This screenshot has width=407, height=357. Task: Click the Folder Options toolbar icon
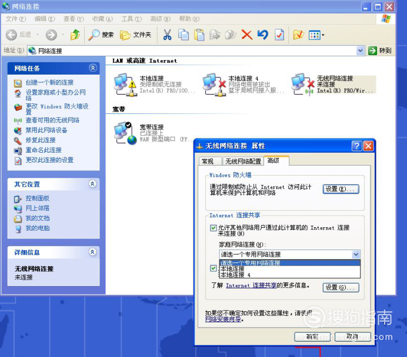click(x=298, y=35)
